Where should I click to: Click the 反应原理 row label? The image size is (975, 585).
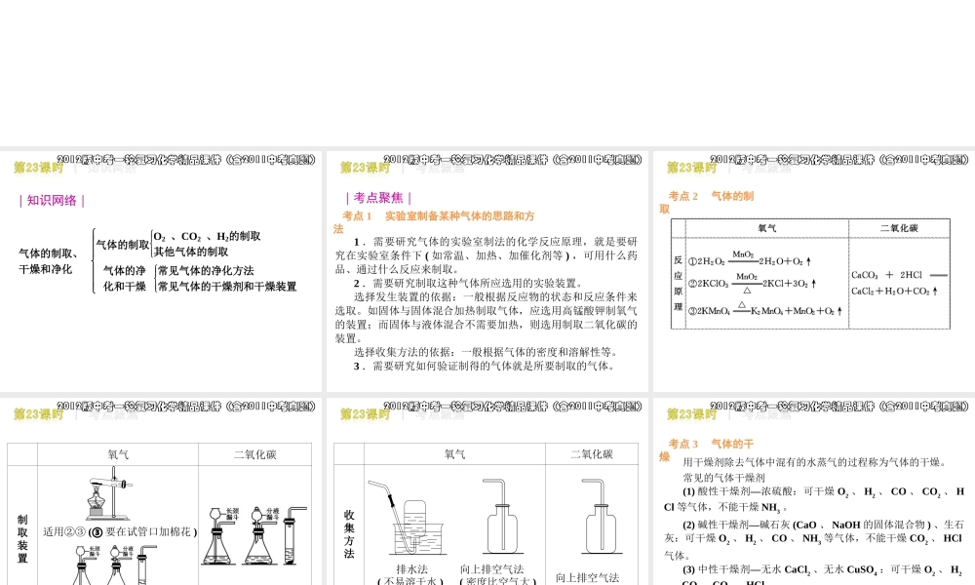(679, 283)
